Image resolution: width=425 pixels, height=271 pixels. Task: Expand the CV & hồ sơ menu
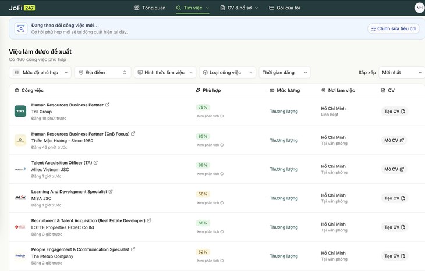[239, 8]
